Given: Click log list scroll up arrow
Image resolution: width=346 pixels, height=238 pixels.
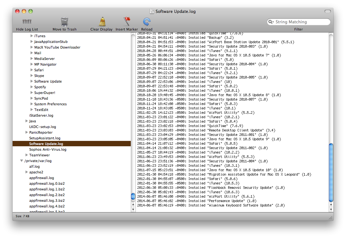Looking at the screenshot, I should click(x=133, y=205).
